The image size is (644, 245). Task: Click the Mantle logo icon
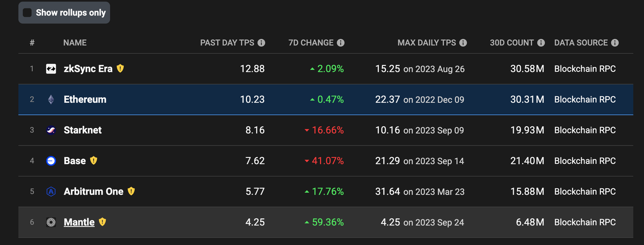[51, 222]
